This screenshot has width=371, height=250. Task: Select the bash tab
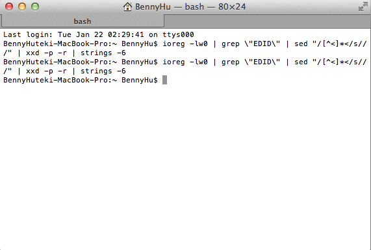82,21
